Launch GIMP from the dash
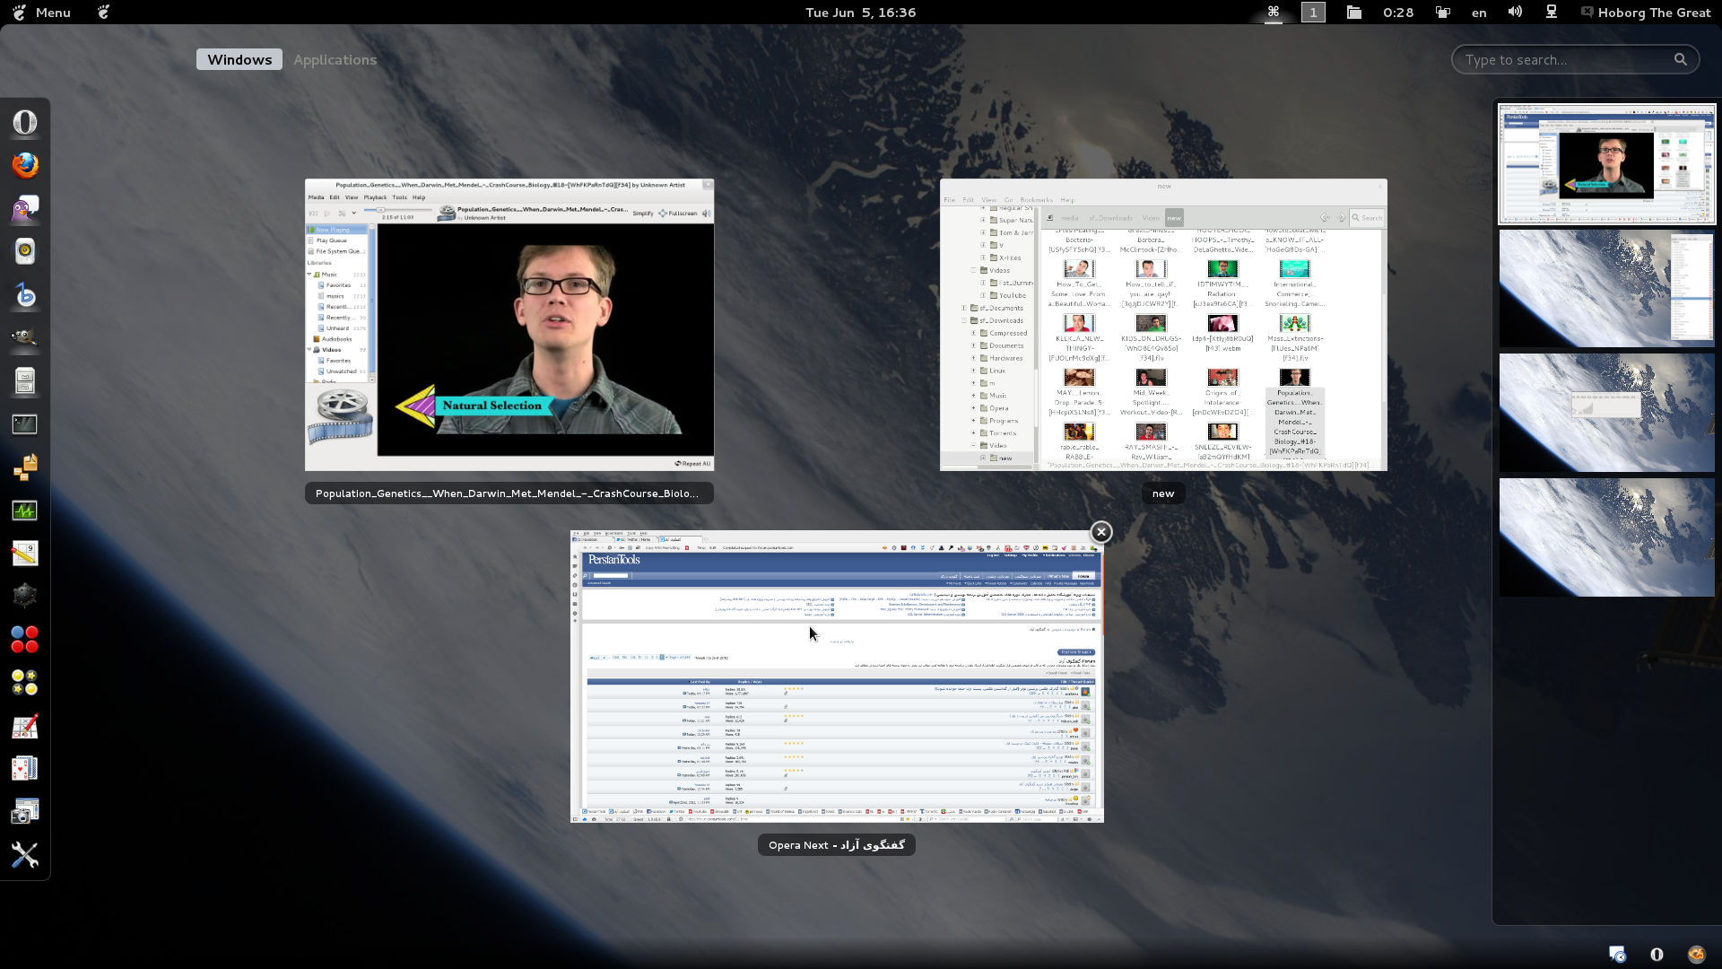This screenshot has height=969, width=1722. tap(25, 338)
